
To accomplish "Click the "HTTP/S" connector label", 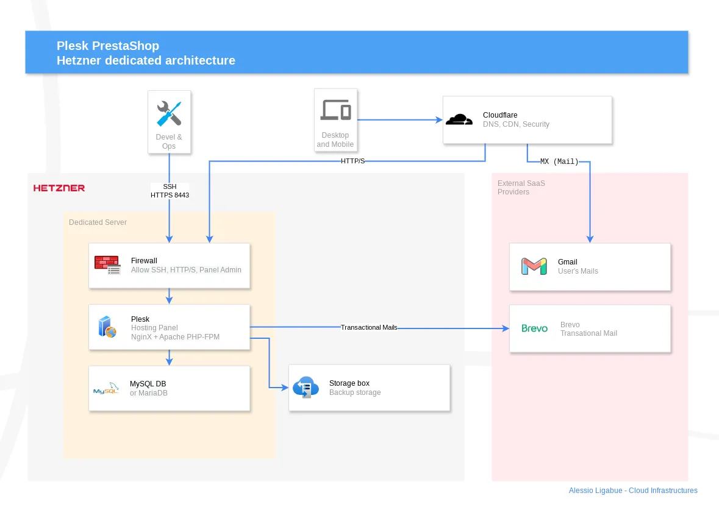I will [x=352, y=161].
